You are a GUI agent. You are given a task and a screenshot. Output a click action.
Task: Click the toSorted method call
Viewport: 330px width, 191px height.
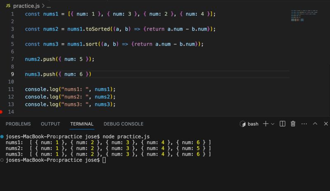pos(98,29)
